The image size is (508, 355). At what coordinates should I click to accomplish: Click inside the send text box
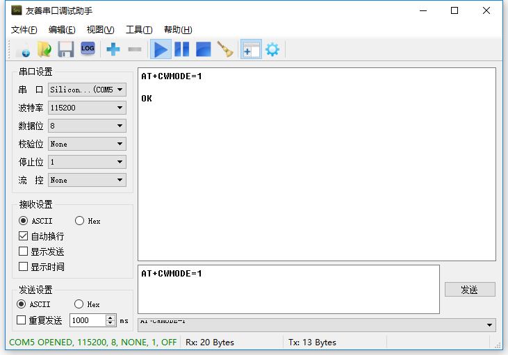click(x=288, y=289)
